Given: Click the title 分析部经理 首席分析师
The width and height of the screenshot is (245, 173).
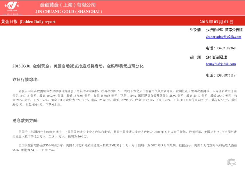Looking at the screenshot, I should [x=224, y=30].
